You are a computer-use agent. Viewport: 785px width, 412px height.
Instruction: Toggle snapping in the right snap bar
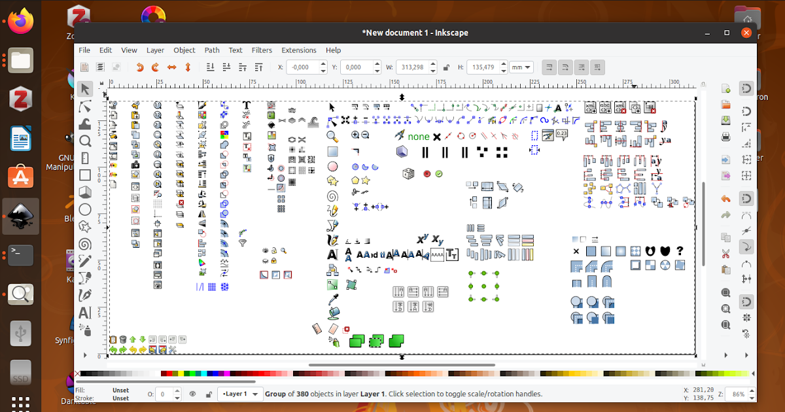tap(746, 88)
